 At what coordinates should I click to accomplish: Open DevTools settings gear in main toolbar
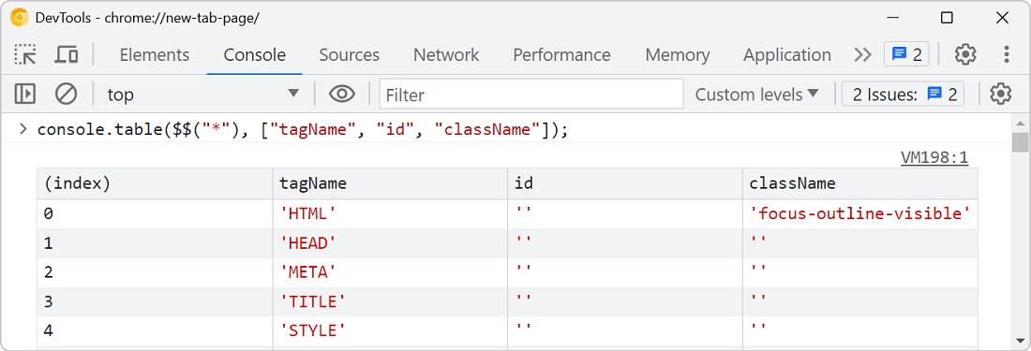[x=964, y=54]
